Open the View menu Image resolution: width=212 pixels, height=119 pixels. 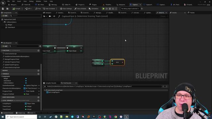(x=25, y=1)
